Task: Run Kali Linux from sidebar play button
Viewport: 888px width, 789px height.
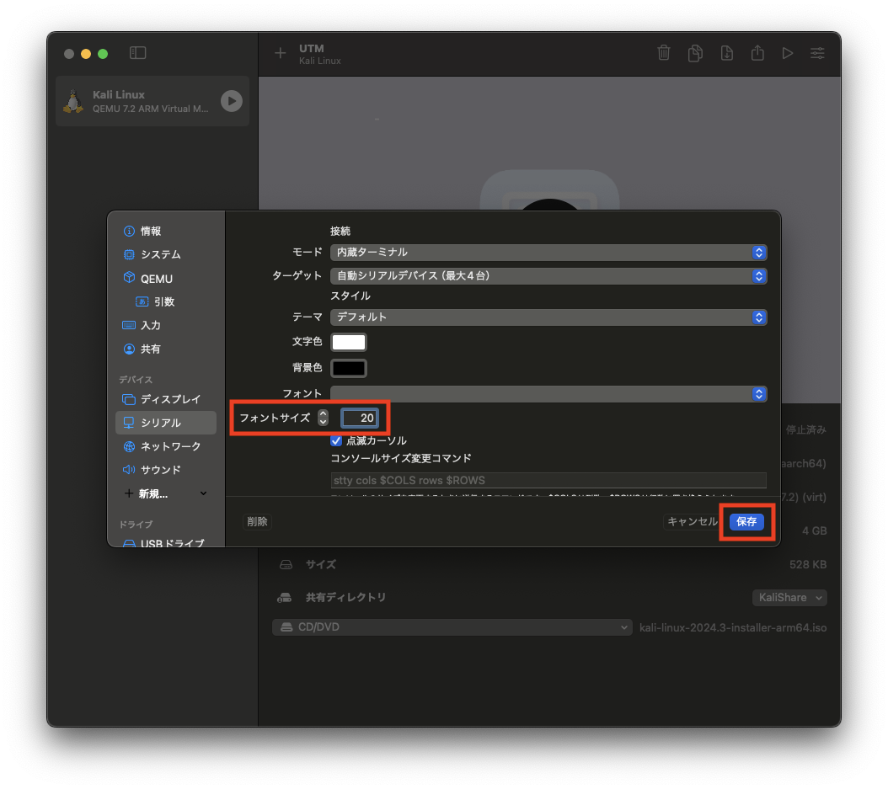Action: [231, 101]
